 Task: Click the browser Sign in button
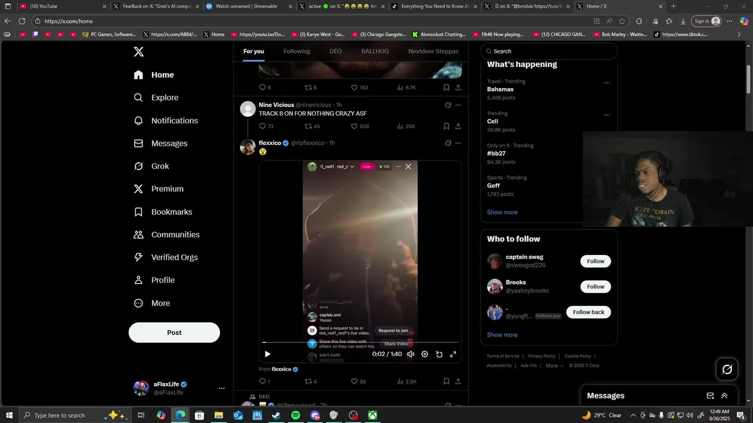tap(707, 21)
